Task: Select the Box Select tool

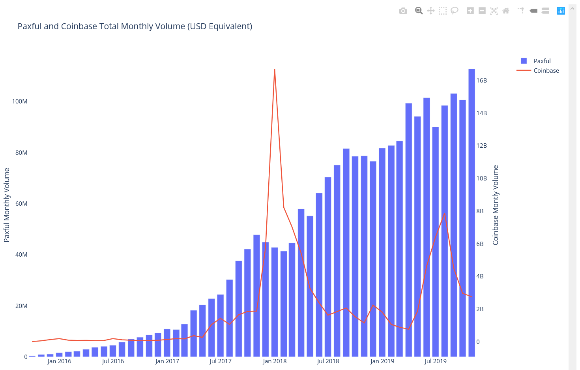Action: pos(443,11)
